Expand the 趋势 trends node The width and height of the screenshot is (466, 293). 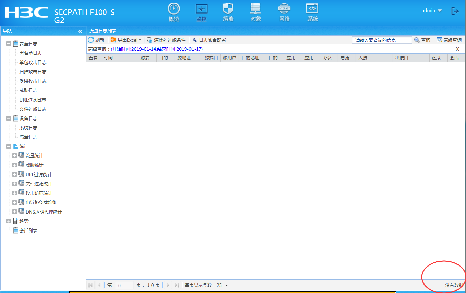coord(9,221)
